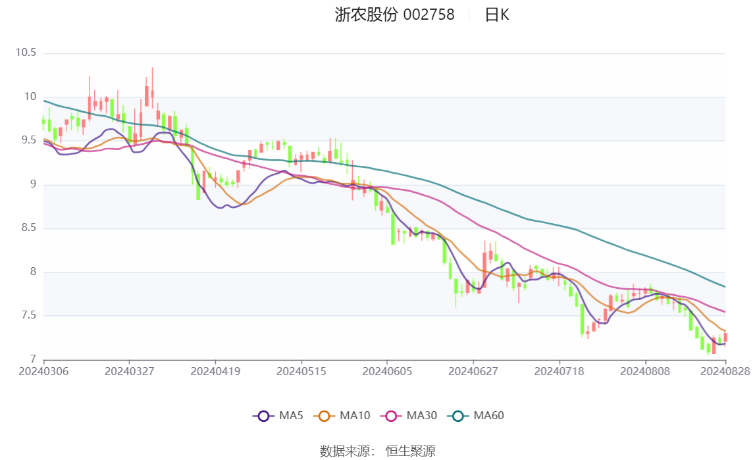Click the 20240419 date axis label
Image resolution: width=755 pixels, height=460 pixels.
pos(216,371)
